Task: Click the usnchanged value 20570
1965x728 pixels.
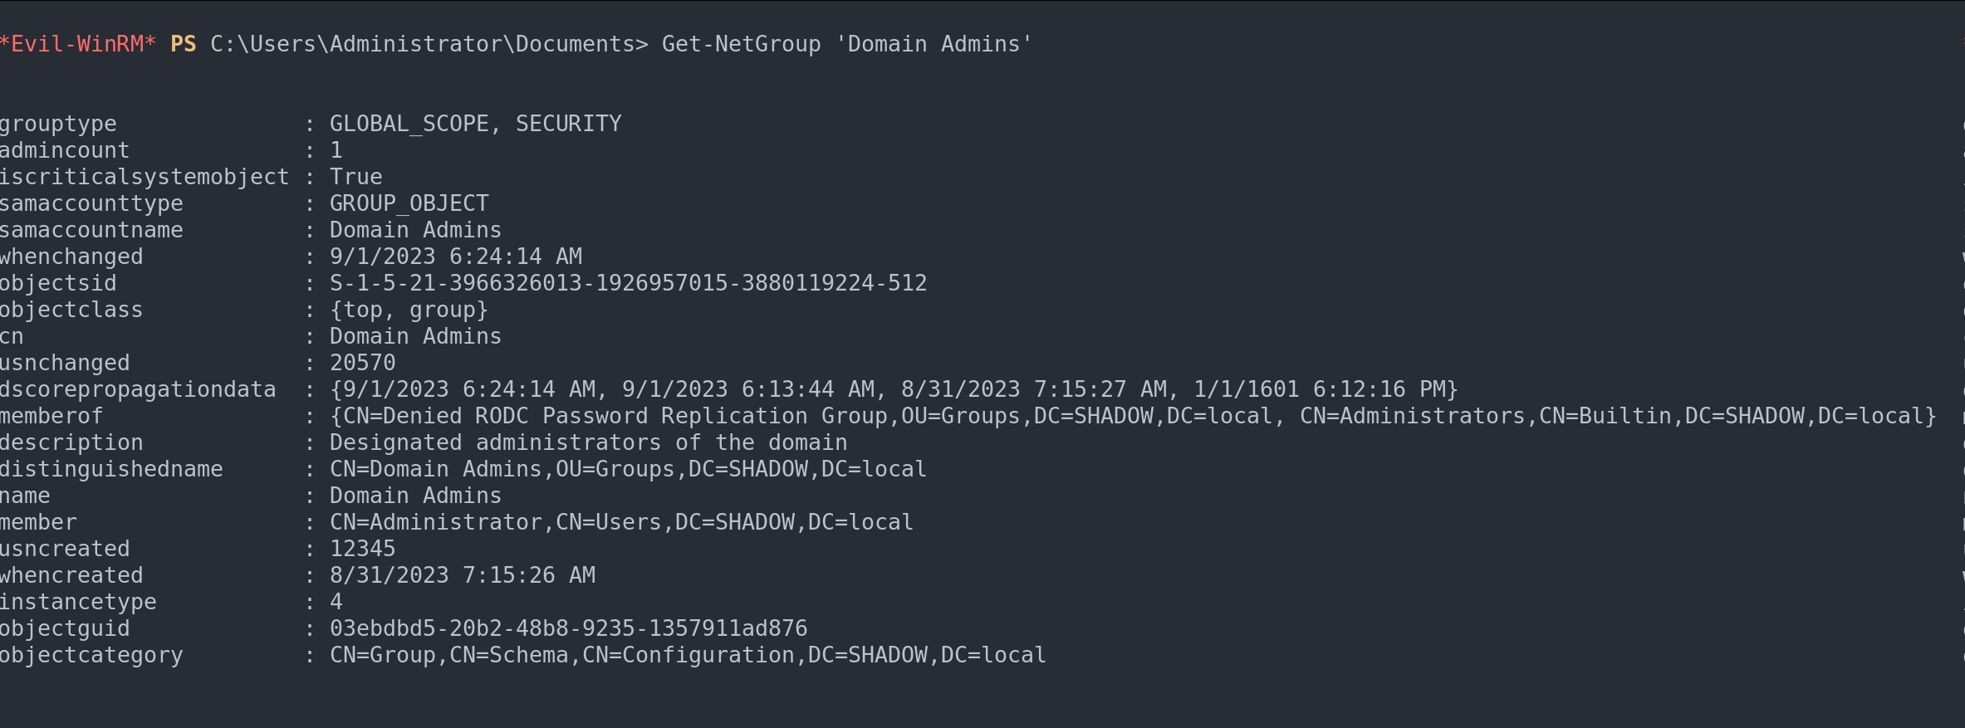Action: pyautogui.click(x=362, y=363)
